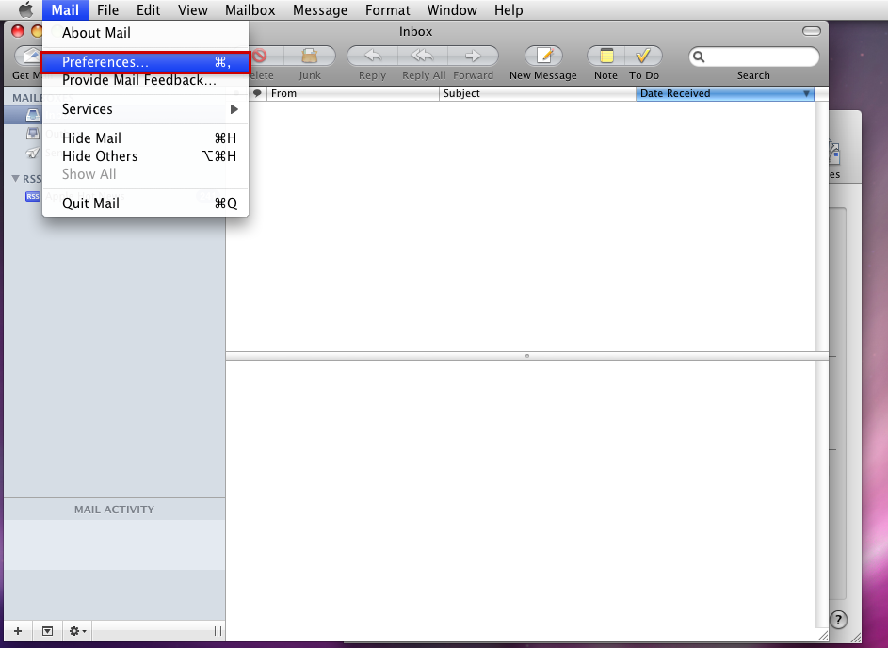
Task: Open the Apple menu
Action: click(25, 9)
